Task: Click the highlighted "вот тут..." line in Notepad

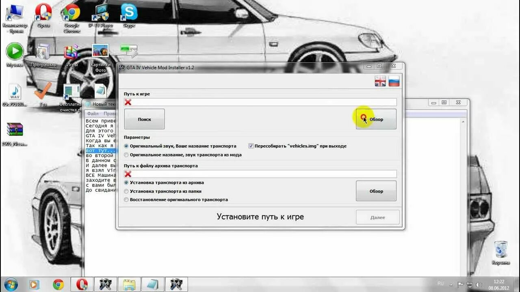Action: coord(100,150)
